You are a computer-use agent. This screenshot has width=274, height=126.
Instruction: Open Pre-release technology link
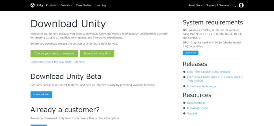(201, 86)
